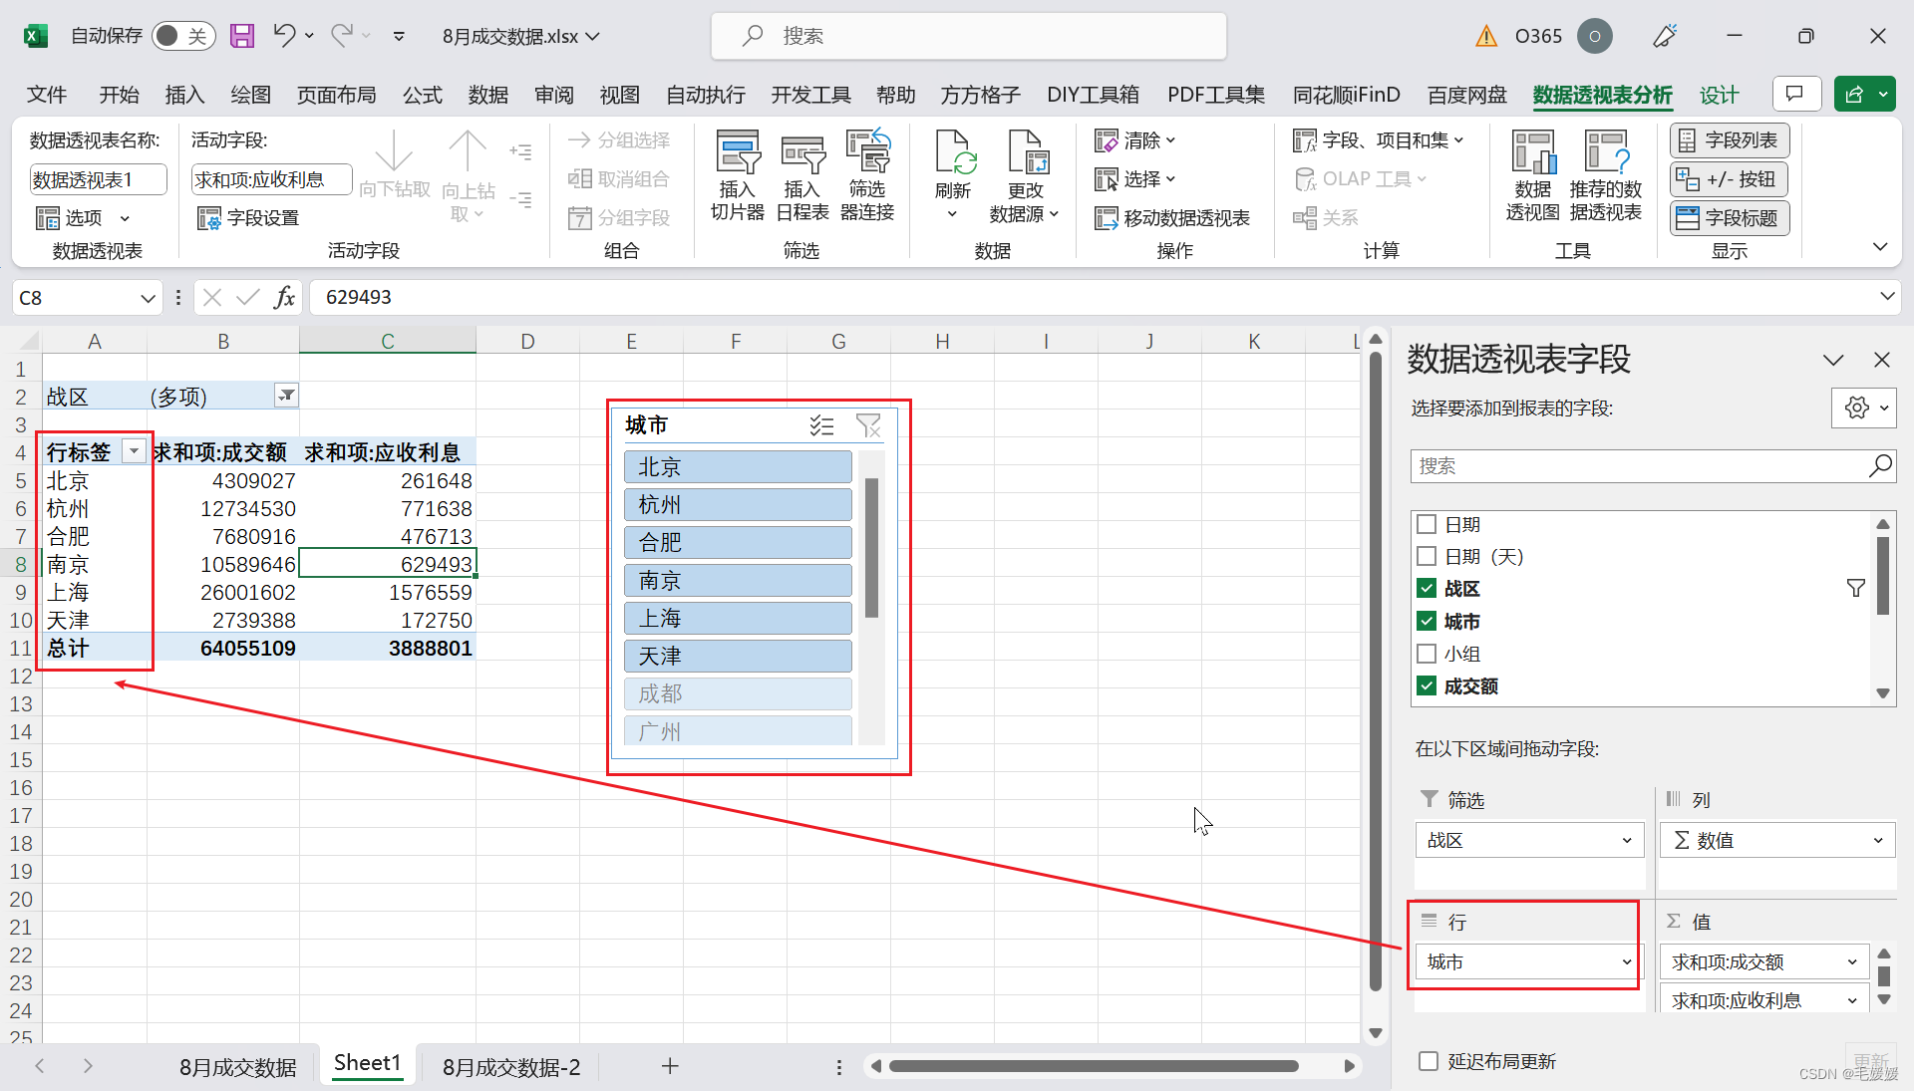The width and height of the screenshot is (1914, 1091).
Task: Open Filter Connections tool (筛选器连接)
Action: pyautogui.click(x=867, y=175)
